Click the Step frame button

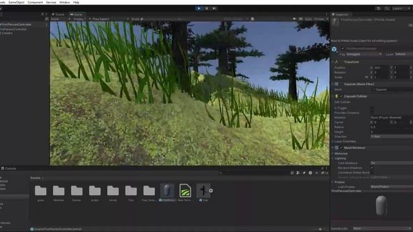214,8
